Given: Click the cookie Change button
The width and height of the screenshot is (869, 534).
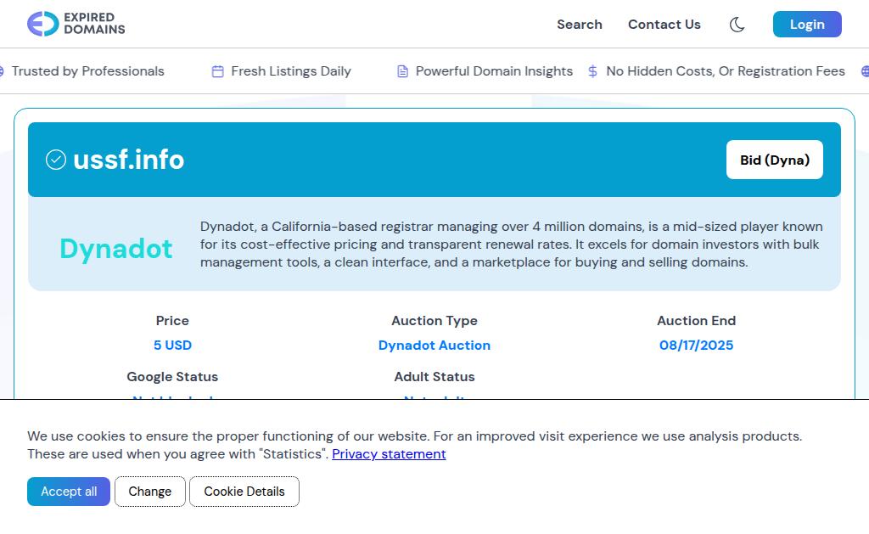Looking at the screenshot, I should coord(149,492).
